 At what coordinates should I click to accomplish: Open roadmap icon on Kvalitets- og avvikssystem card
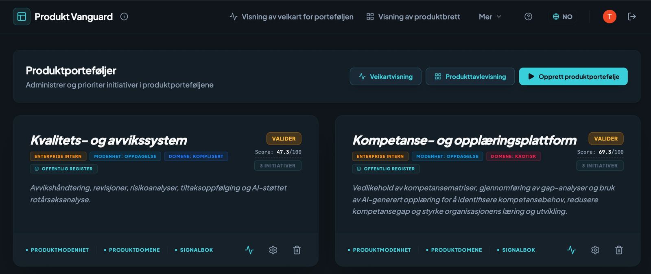pos(249,250)
